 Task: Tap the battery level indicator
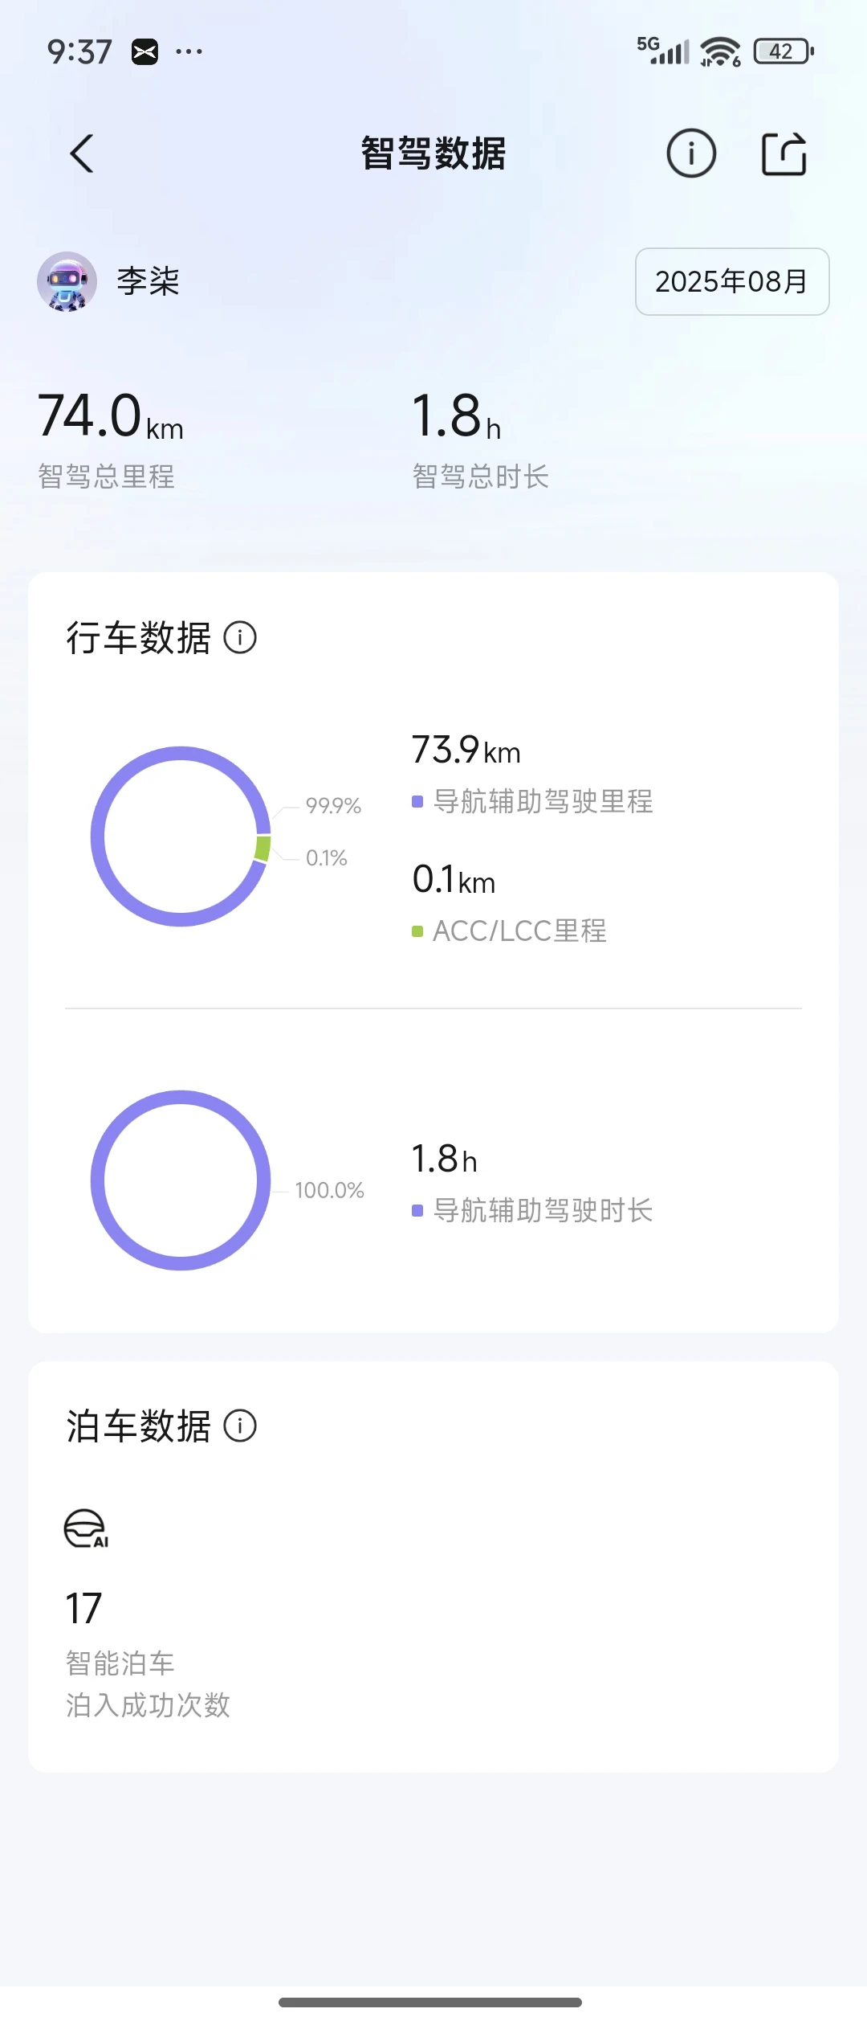tap(783, 51)
